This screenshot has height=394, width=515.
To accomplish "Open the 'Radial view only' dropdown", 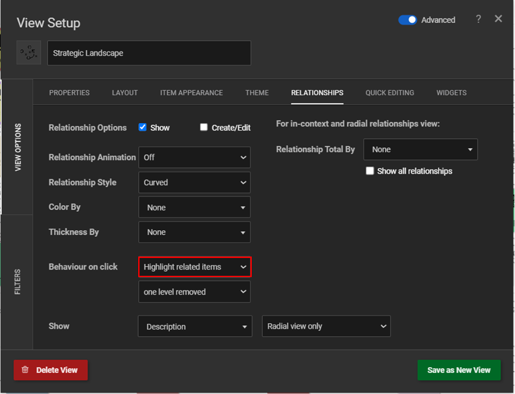I will tap(326, 326).
